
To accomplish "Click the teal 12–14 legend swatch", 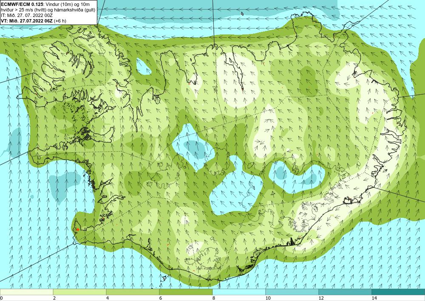I will coord(345,292).
